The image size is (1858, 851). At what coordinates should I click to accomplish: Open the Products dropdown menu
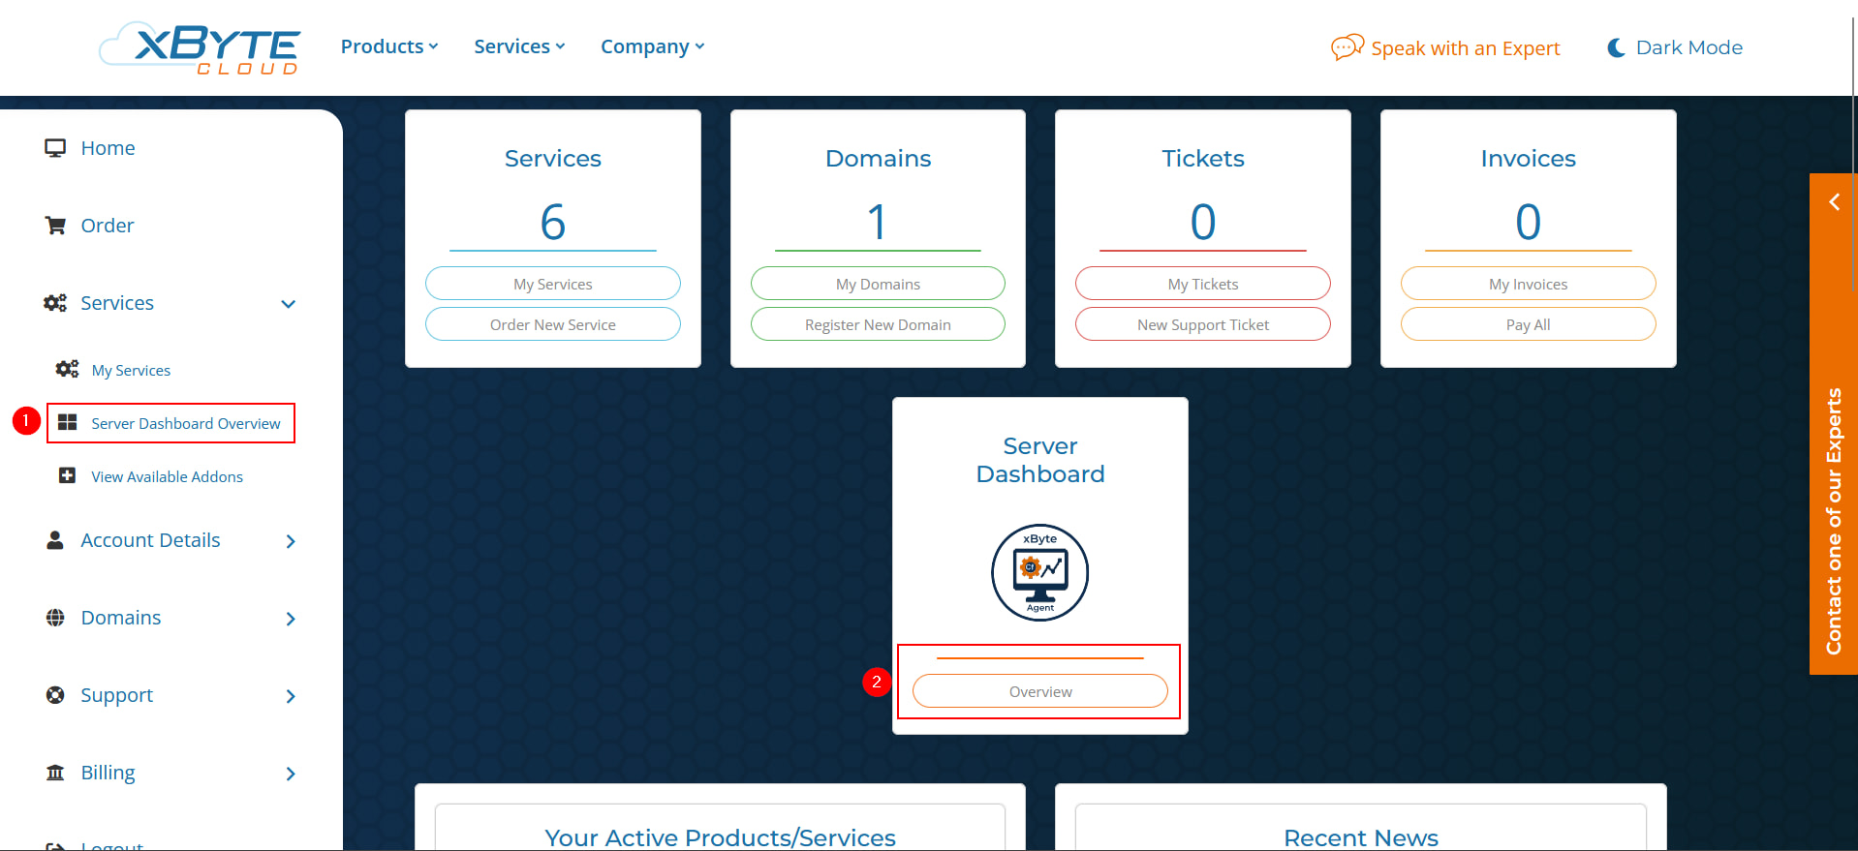tap(389, 46)
